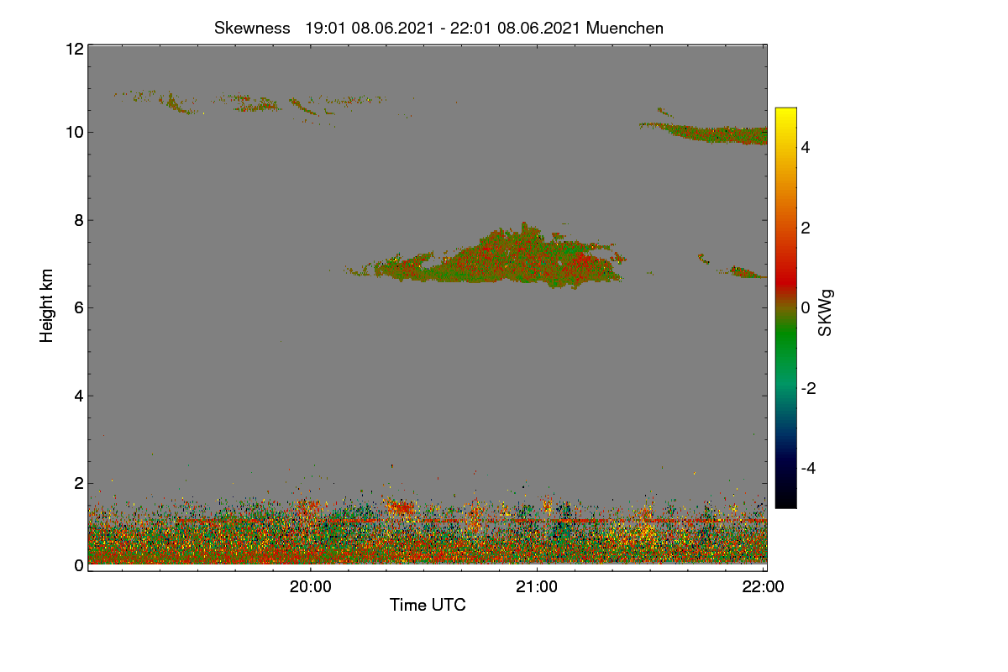Click the 'Time UTC' axis title

click(428, 605)
